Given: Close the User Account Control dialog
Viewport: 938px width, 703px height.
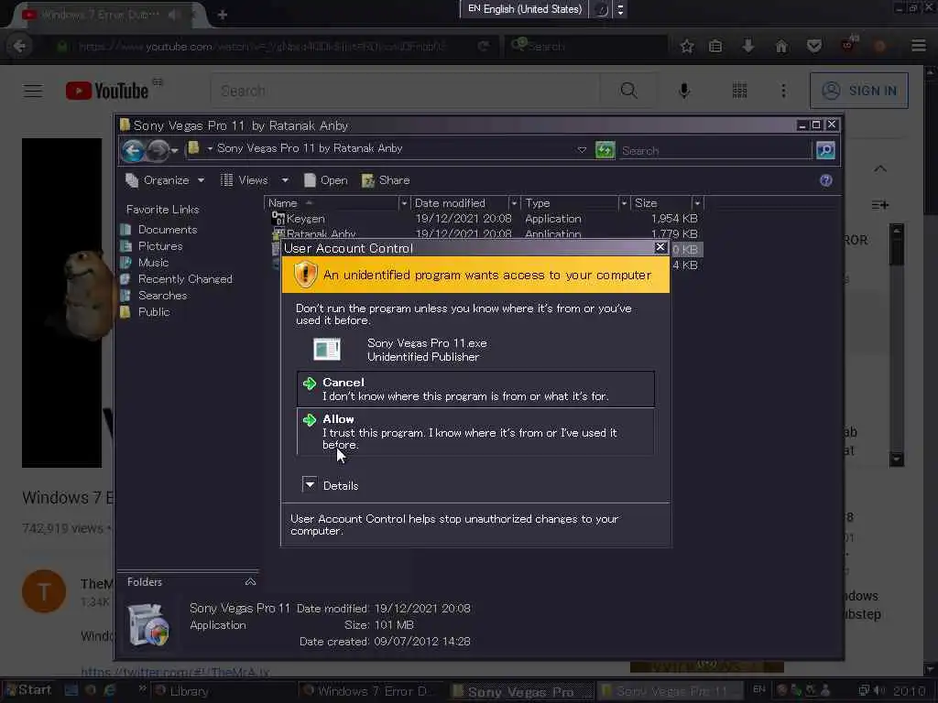Looking at the screenshot, I should point(660,247).
